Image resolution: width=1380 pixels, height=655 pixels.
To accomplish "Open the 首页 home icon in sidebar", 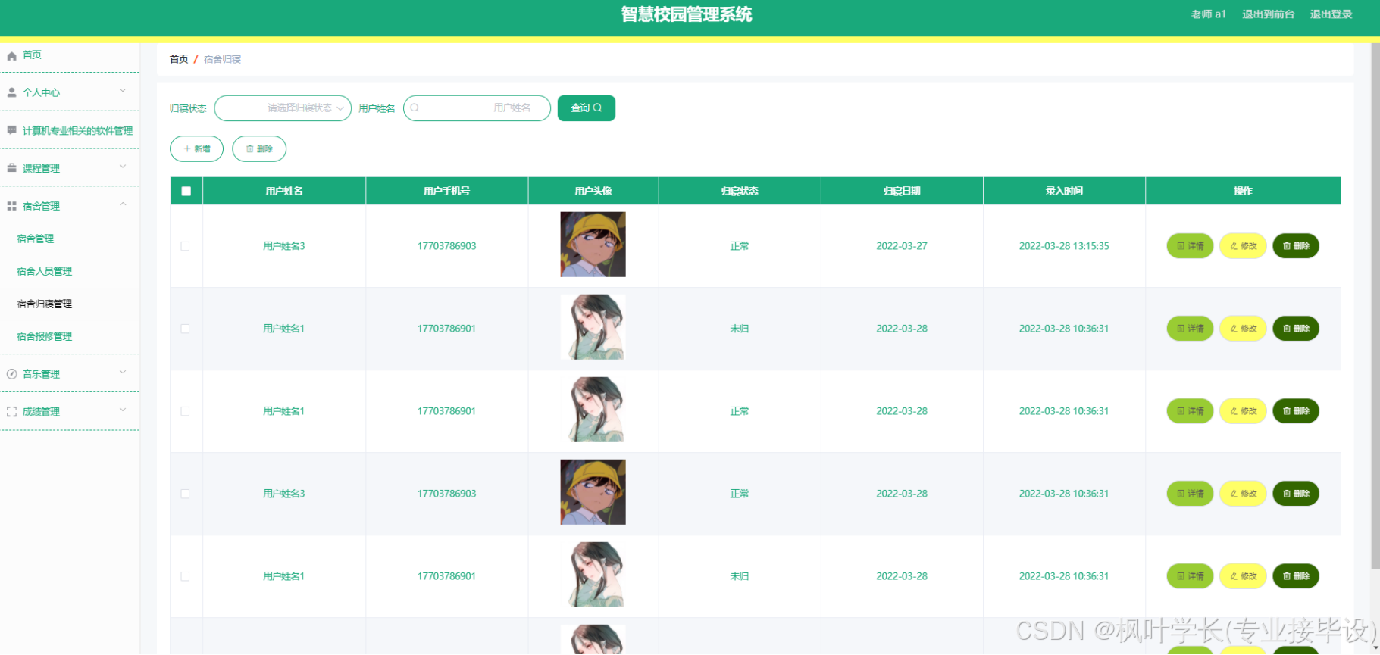I will [11, 56].
